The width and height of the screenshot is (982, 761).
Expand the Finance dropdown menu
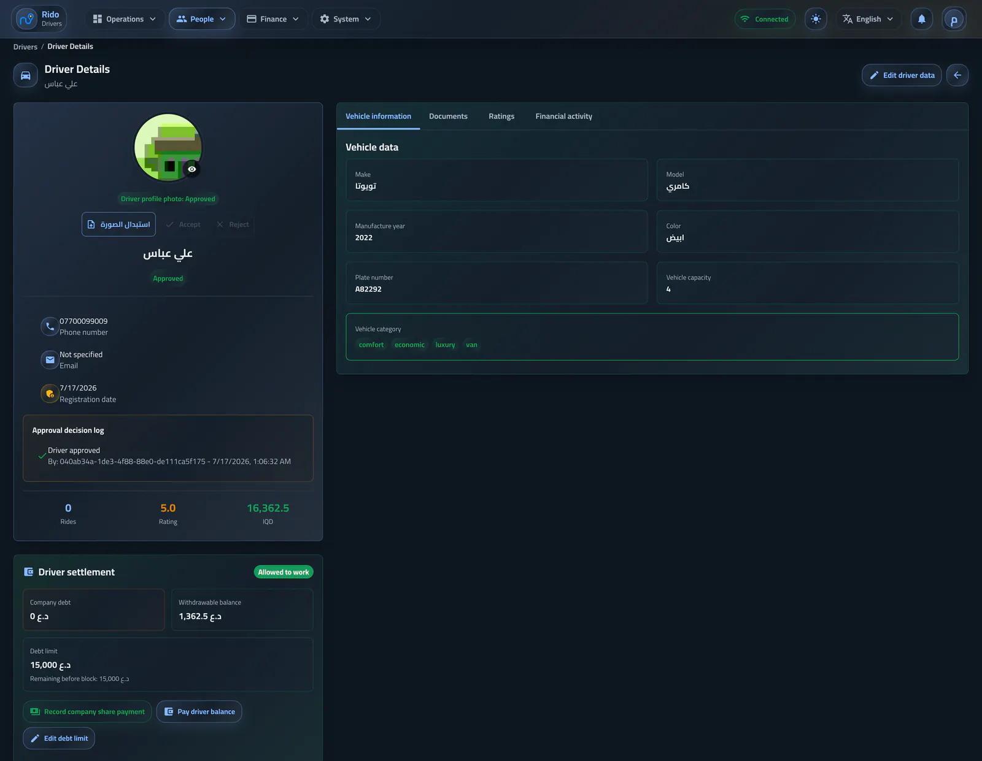click(273, 19)
